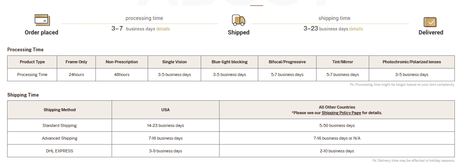This screenshot has height=164, width=462.
Task: Select the Advanced Shipping row label
Action: (59, 138)
